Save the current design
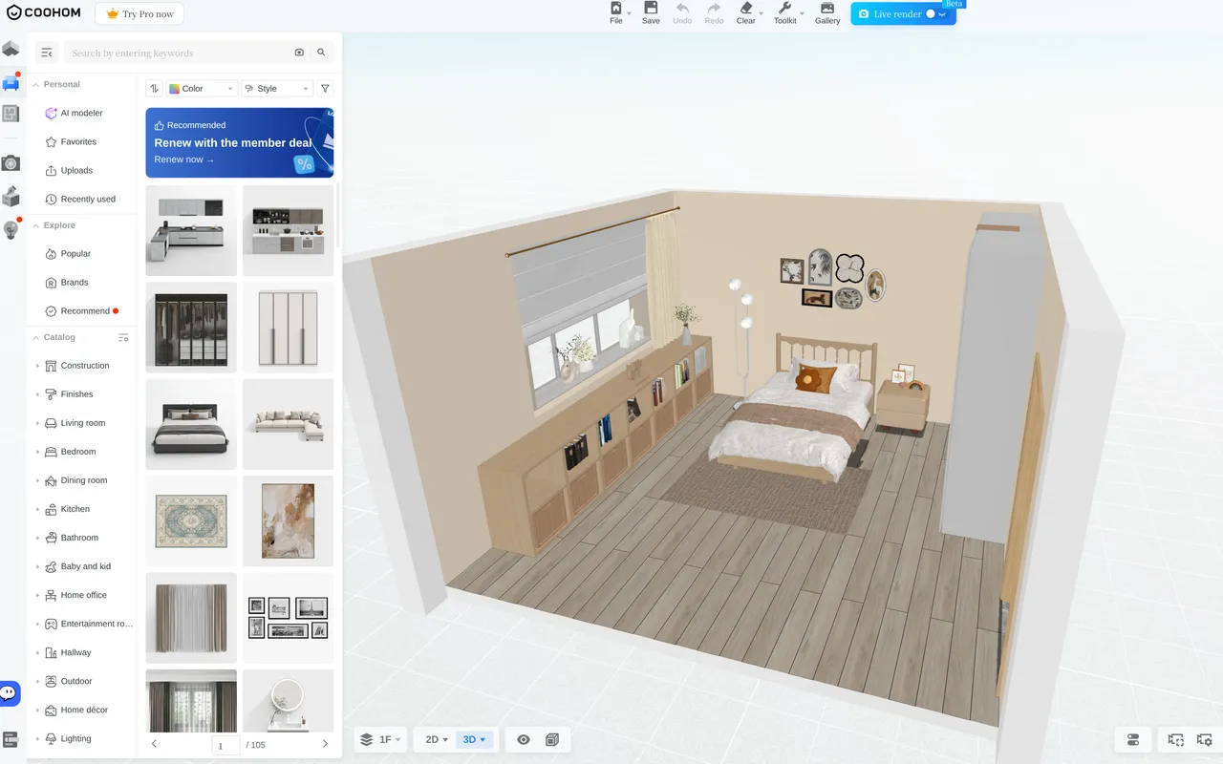The height and width of the screenshot is (764, 1223). coord(651,12)
